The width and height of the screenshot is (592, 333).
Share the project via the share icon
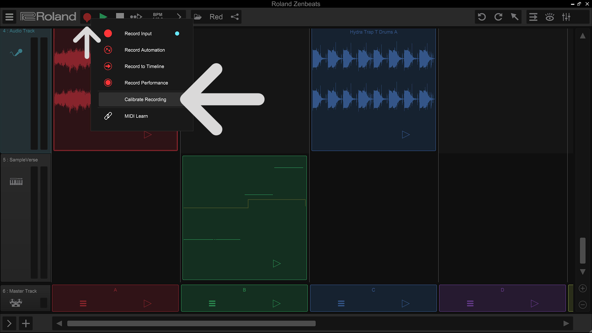[235, 17]
